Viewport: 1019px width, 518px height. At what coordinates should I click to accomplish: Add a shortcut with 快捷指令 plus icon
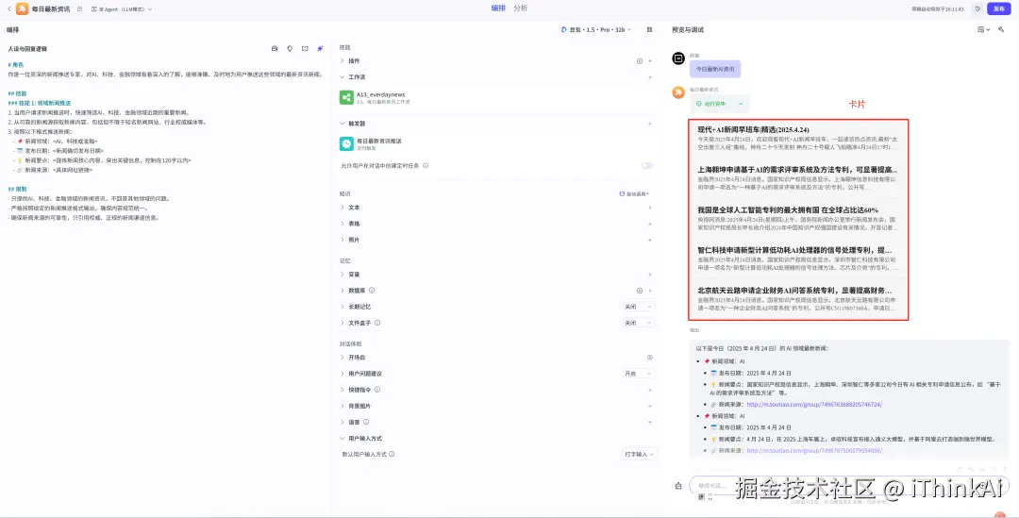pos(650,390)
